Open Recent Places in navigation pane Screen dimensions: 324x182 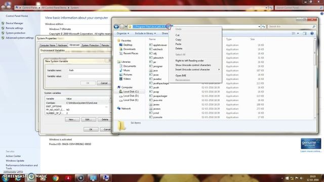[x=131, y=54]
